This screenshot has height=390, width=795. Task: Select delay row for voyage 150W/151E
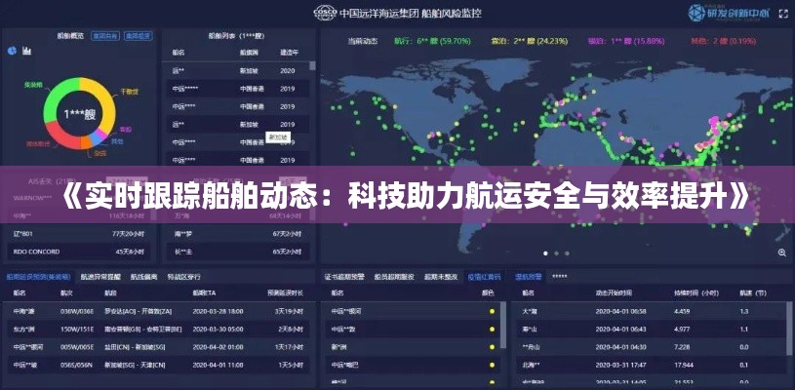tap(159, 330)
